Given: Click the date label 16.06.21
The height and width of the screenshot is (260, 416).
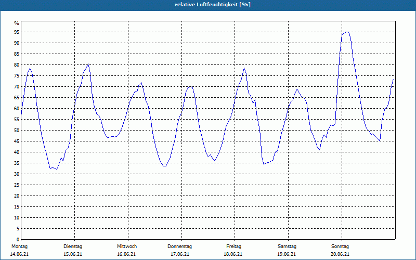Looking at the screenshot, I should tap(126, 254).
